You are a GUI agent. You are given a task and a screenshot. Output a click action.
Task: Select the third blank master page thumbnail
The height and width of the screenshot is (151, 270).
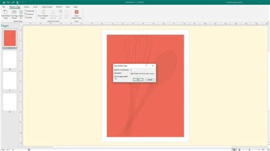click(10, 81)
